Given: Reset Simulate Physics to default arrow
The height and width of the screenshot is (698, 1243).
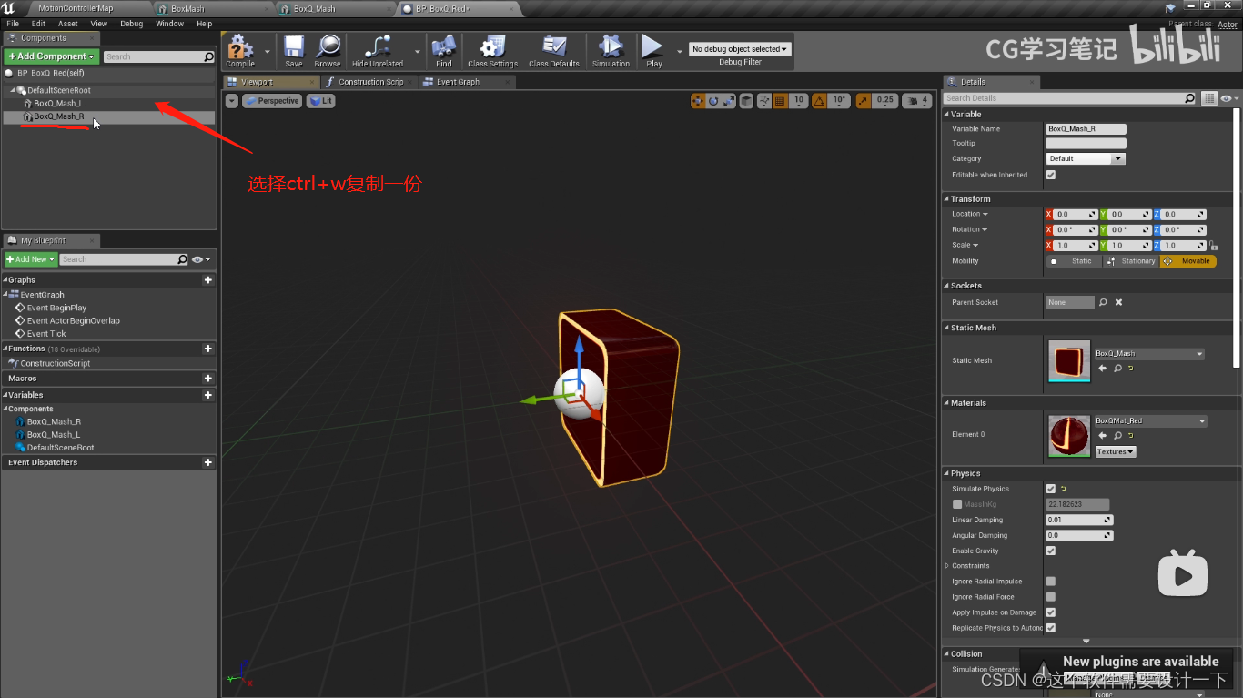Looking at the screenshot, I should tap(1063, 489).
